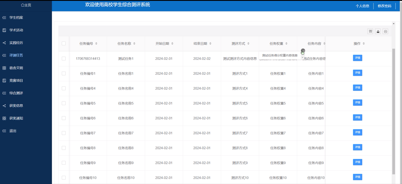This screenshot has width=402, height=184.
Task: Sort by 任务内容 column arrows
Action: pos(324,44)
